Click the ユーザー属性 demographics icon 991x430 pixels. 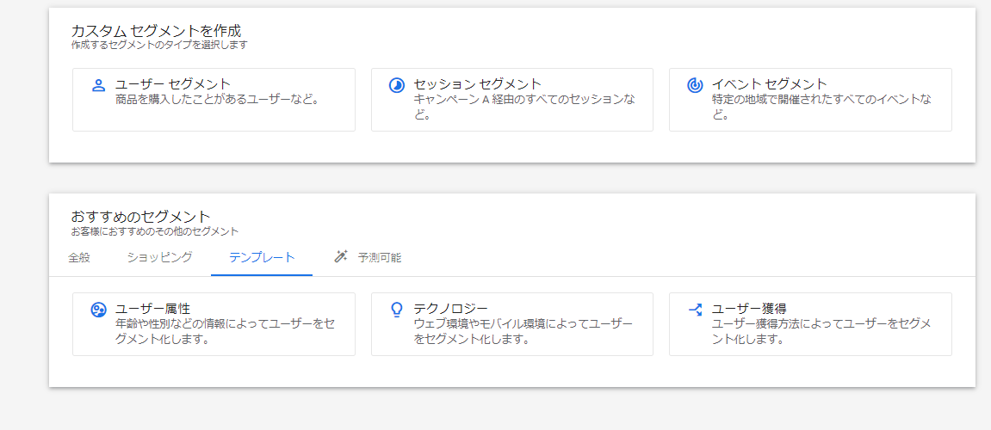(x=98, y=310)
